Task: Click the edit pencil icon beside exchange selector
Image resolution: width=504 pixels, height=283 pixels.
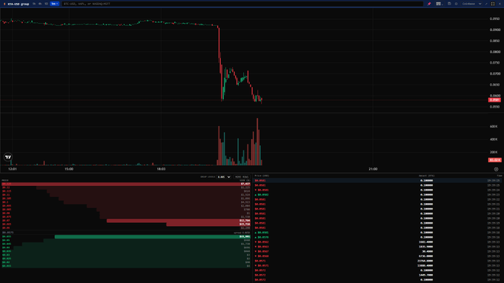Action: 486,4
